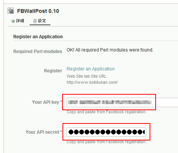Click the Register an Application section heading

(x=38, y=37)
